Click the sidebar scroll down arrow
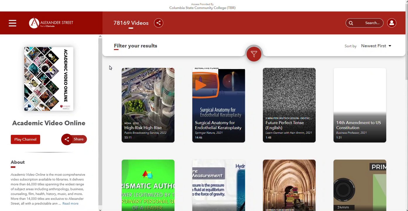 tap(100, 210)
